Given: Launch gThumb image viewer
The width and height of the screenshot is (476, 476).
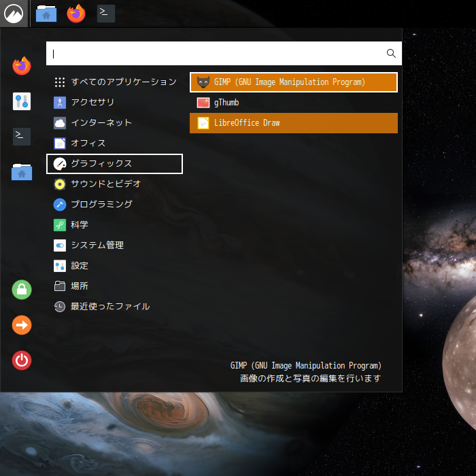Looking at the screenshot, I should 294,103.
